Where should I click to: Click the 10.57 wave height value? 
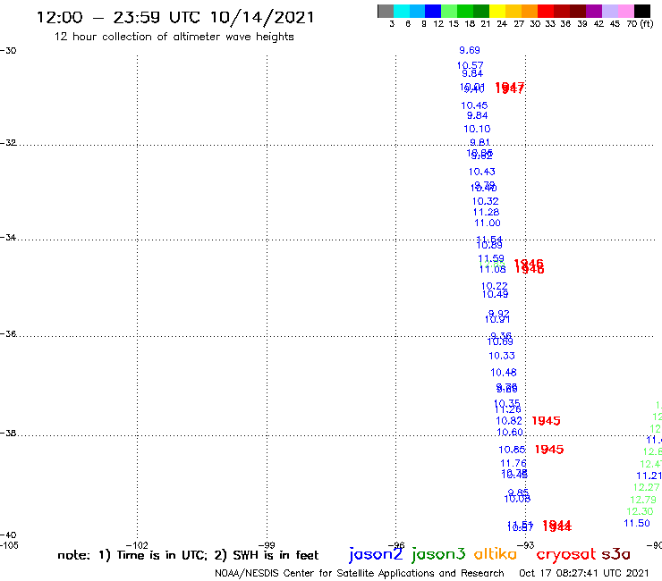click(470, 65)
